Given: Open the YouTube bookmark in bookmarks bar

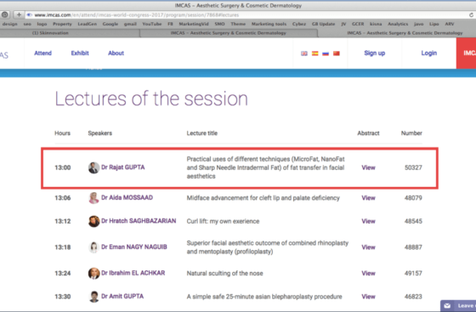Looking at the screenshot, I should click(152, 24).
